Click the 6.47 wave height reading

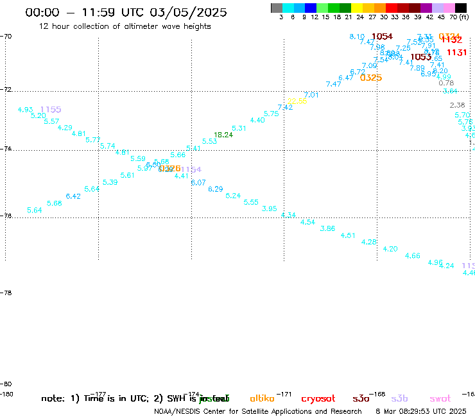tap(345, 78)
